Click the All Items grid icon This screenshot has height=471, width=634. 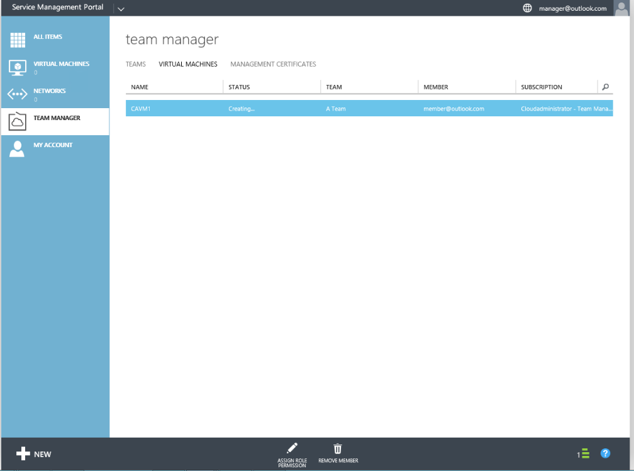(18, 40)
